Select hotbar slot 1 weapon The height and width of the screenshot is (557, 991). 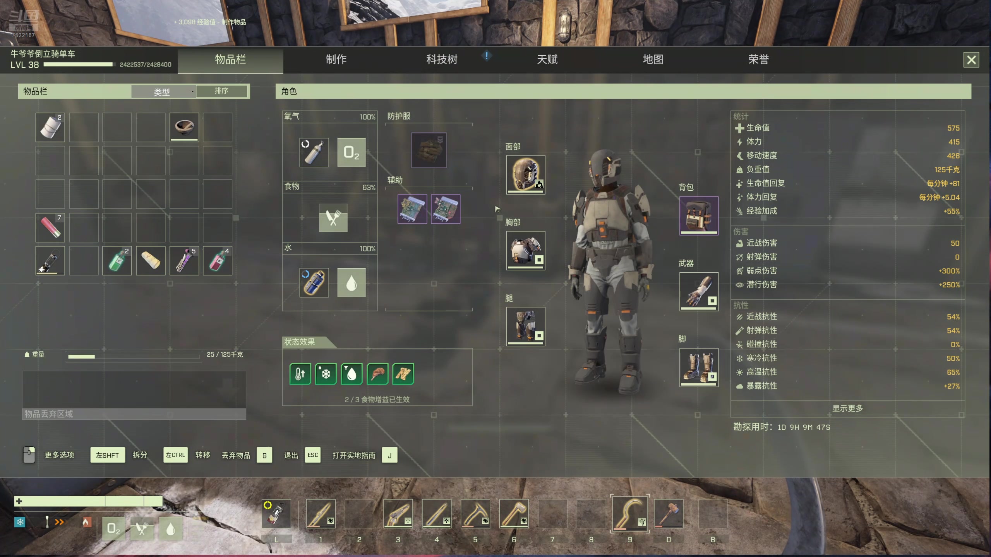(321, 514)
